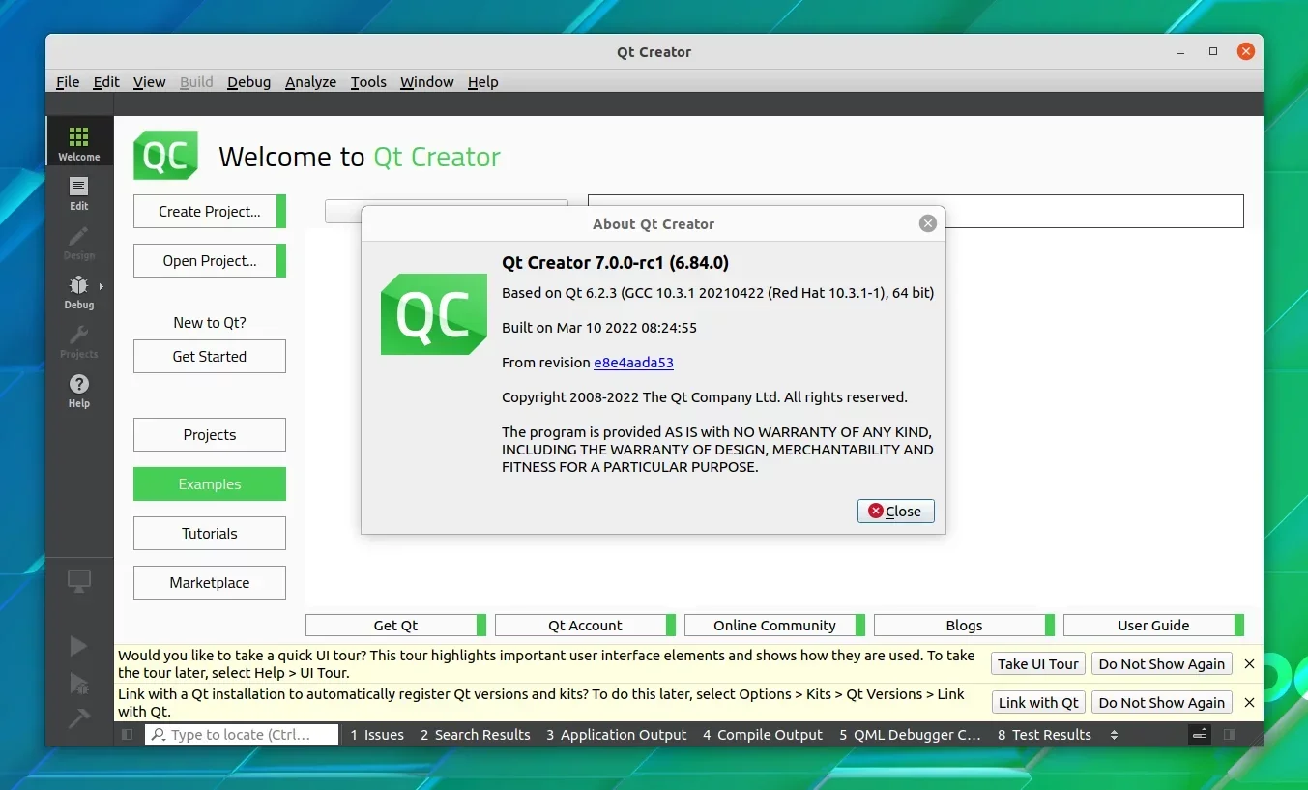Expand the Debug mode side arrow
Image resolution: width=1308 pixels, height=790 pixels.
point(102,286)
